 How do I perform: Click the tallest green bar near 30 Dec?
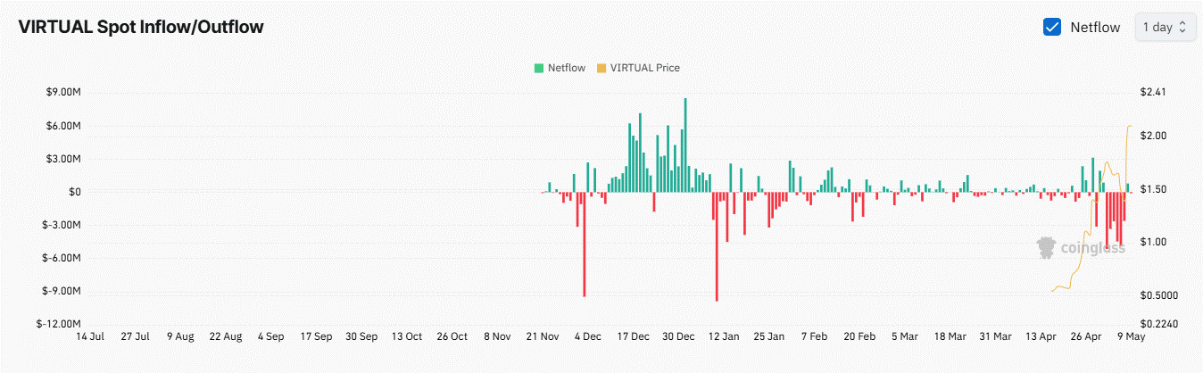point(685,145)
